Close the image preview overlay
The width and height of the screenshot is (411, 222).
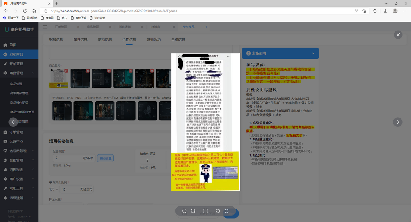[x=398, y=35]
